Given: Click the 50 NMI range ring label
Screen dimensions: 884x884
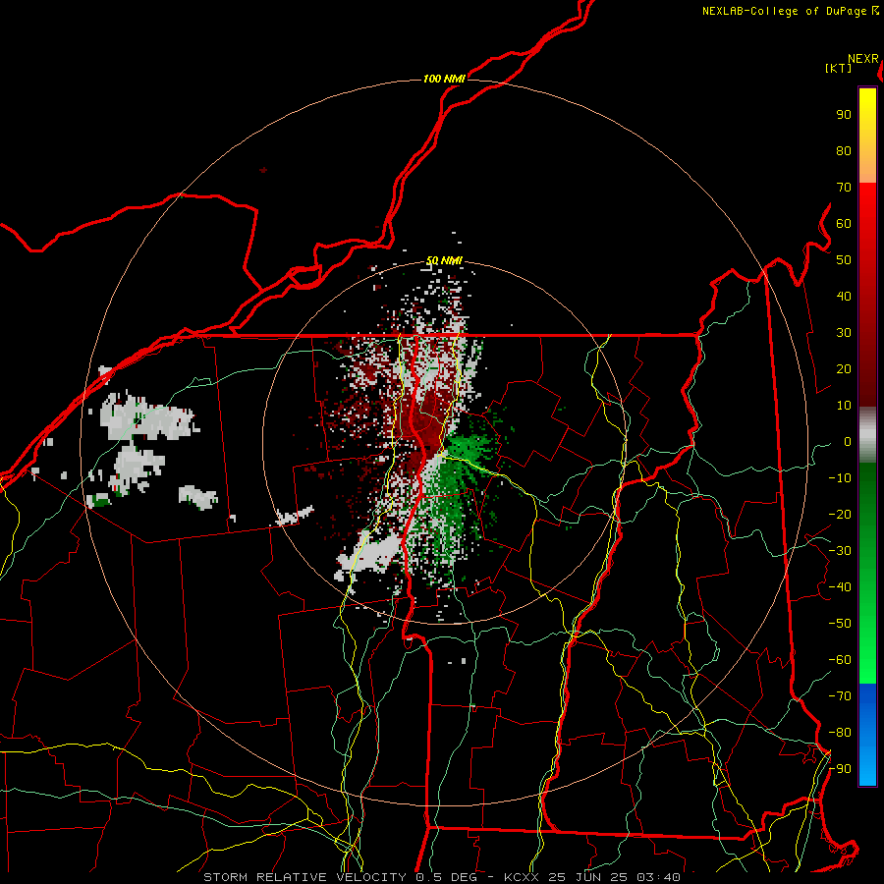Looking at the screenshot, I should pos(444,260).
